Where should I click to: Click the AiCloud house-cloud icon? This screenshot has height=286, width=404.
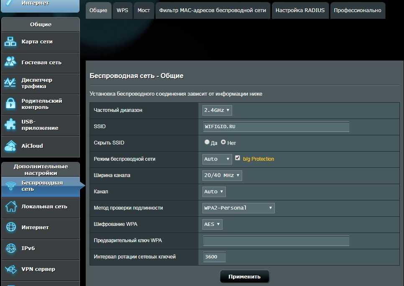click(10, 146)
